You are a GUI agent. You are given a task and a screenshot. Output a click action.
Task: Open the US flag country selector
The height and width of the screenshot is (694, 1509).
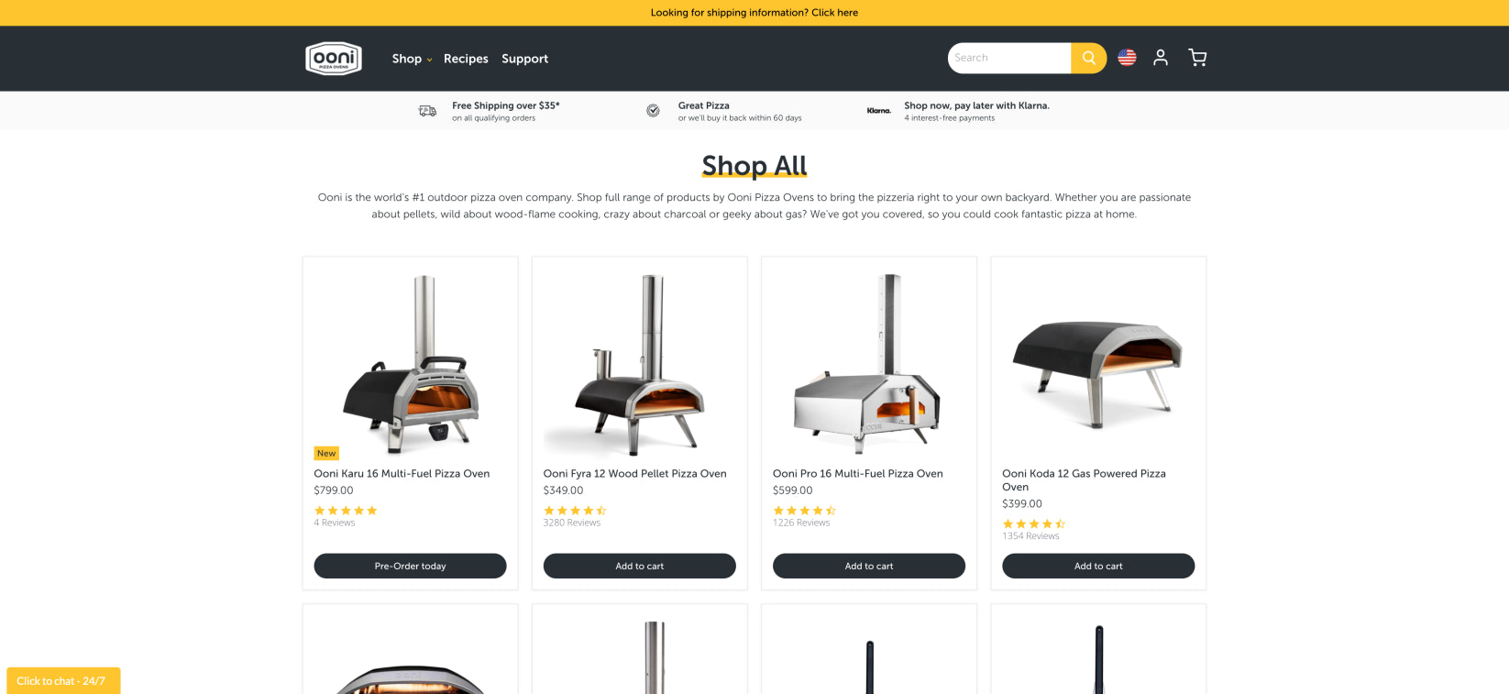pyautogui.click(x=1127, y=58)
